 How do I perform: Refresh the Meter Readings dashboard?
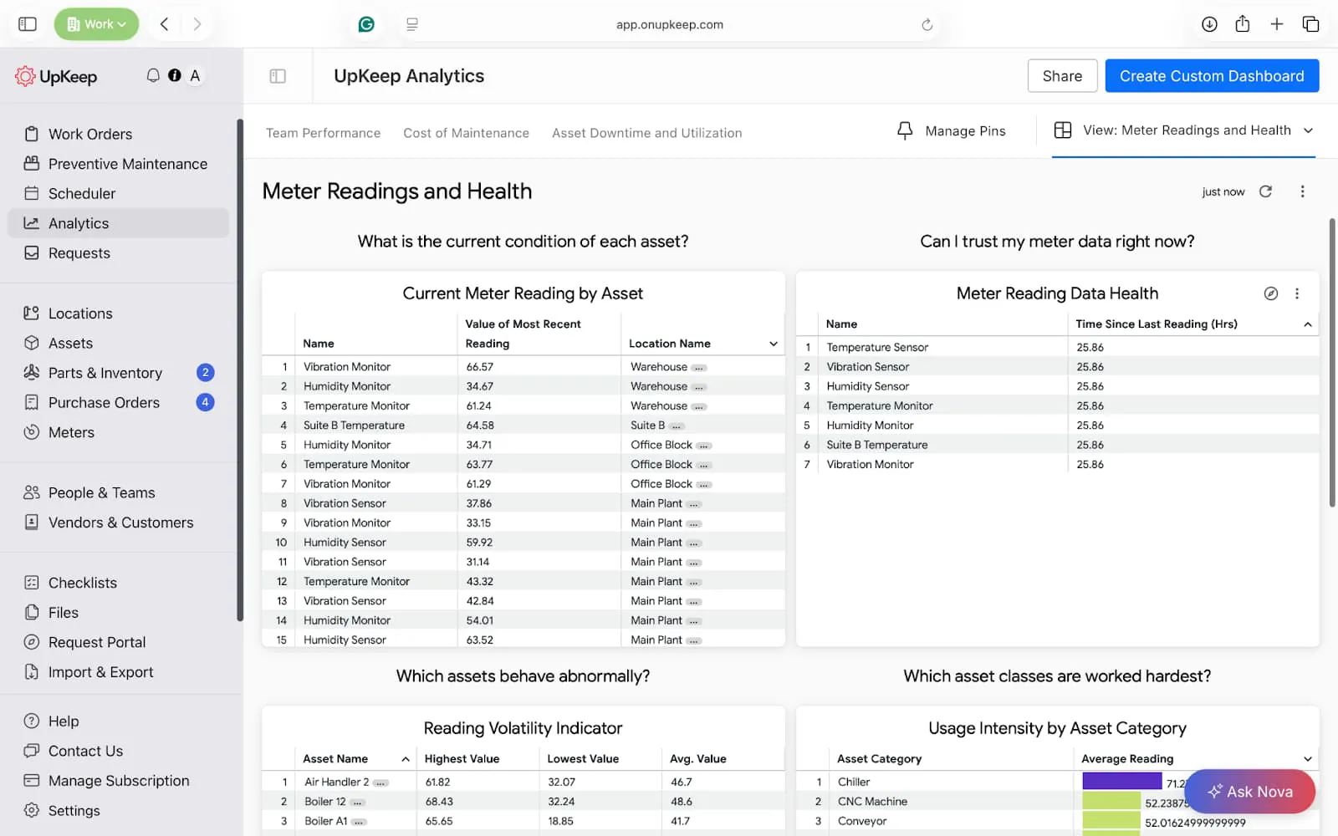[x=1266, y=191]
